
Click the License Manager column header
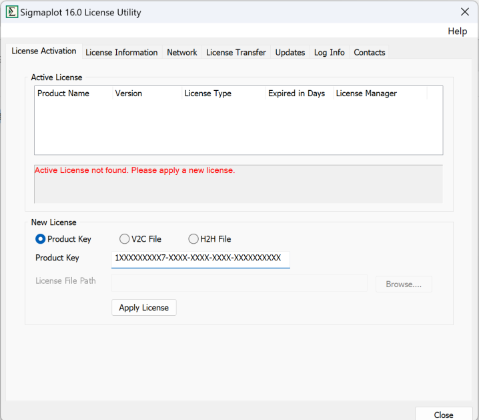[380, 93]
